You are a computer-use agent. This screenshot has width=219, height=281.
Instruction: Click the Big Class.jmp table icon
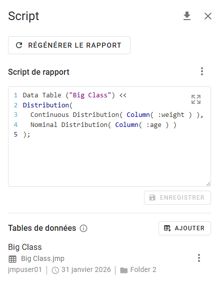pos(12,259)
